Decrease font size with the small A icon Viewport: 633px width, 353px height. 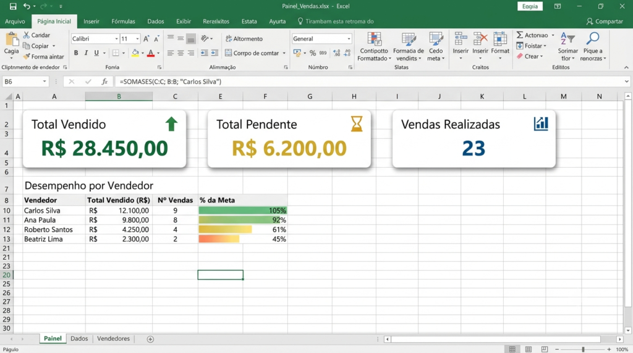(x=156, y=39)
